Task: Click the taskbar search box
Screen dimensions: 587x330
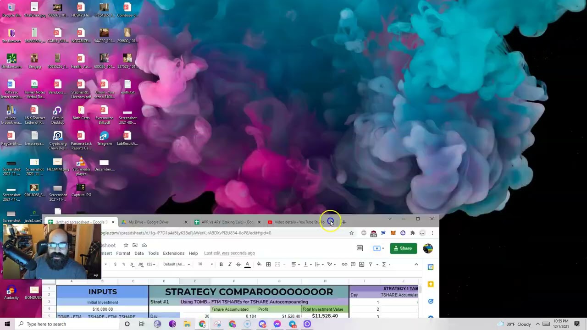Action: tap(68, 324)
